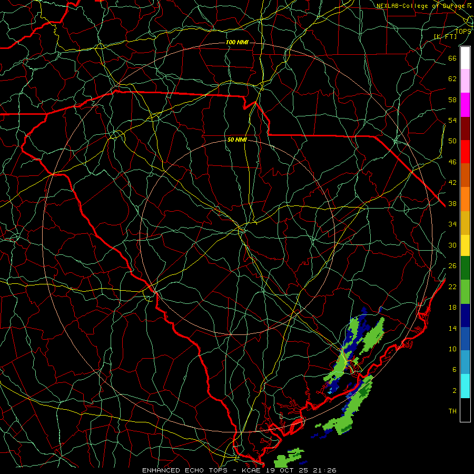The height and width of the screenshot is (474, 474).
Task: Click the light pink legend swatch
Action: click(x=465, y=81)
